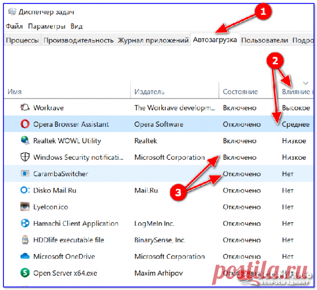
Task: Click the Open Server x64.exe icon
Action: coord(25,273)
